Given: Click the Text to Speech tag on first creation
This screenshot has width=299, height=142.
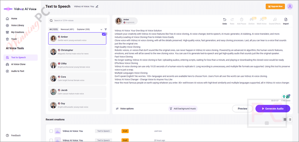Looking at the screenshot, I should pos(104,131).
